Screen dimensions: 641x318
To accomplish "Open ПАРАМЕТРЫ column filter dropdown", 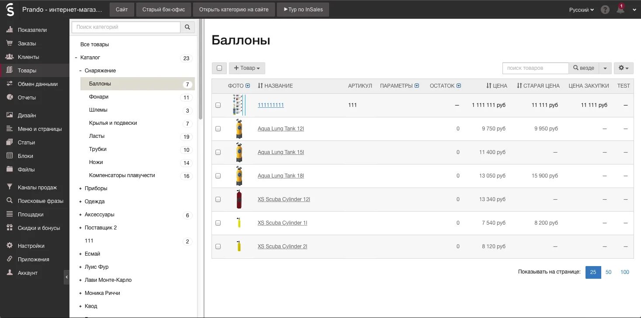I will coord(417,86).
